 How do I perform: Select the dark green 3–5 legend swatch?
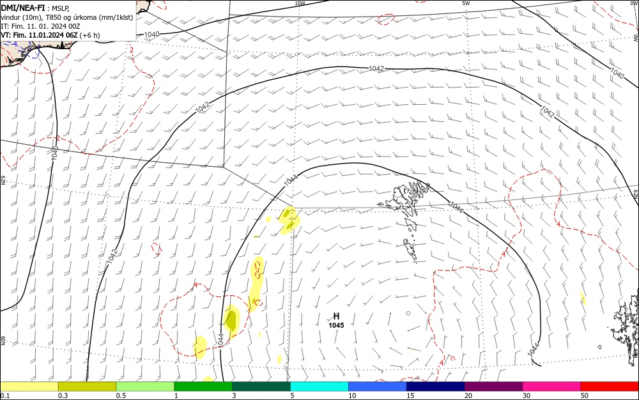[261, 387]
